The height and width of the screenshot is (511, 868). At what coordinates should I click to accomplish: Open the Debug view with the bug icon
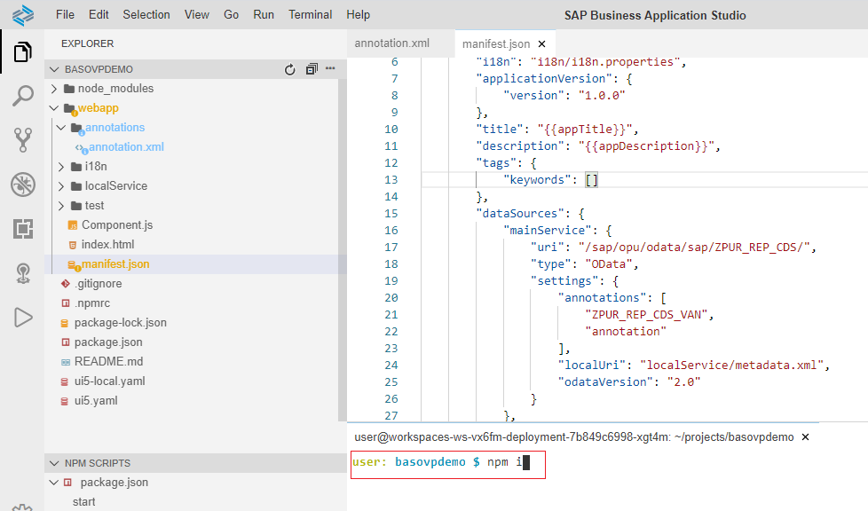23,185
